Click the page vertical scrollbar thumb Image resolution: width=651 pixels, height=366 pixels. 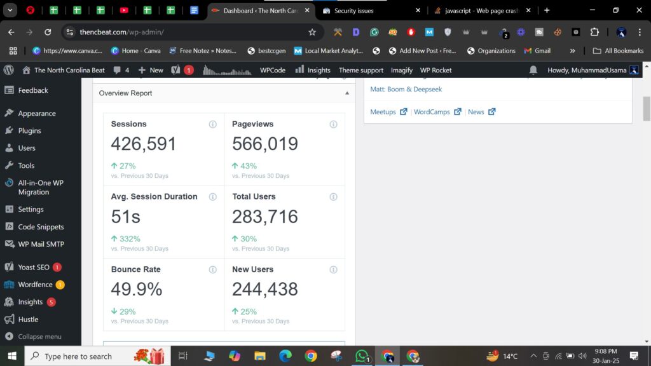coord(647,109)
